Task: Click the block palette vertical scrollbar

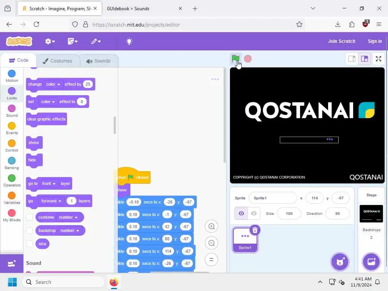Action: tap(114, 125)
